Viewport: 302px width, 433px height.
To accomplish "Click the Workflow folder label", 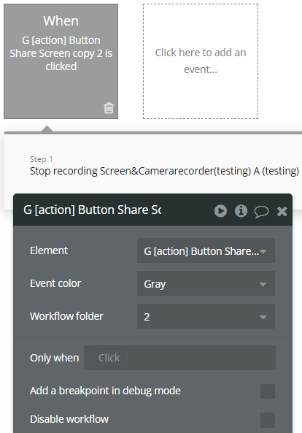I will tap(66, 316).
